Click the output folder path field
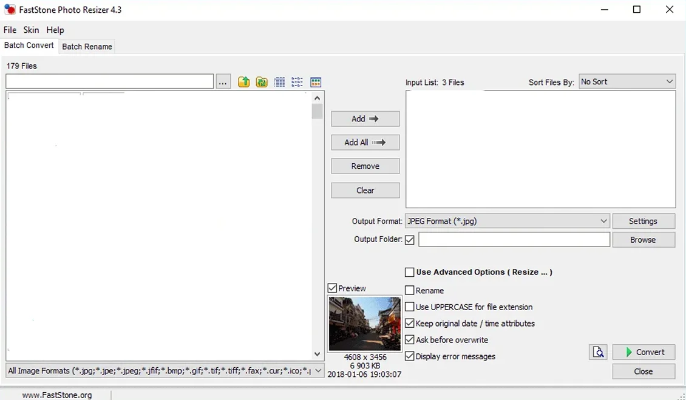 click(x=514, y=239)
